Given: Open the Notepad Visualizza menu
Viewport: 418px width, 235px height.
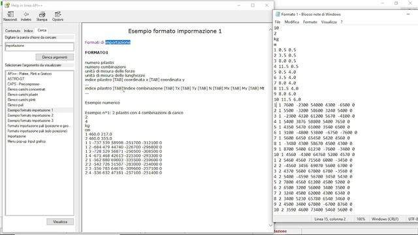Looking at the screenshot, I should click(329, 22).
